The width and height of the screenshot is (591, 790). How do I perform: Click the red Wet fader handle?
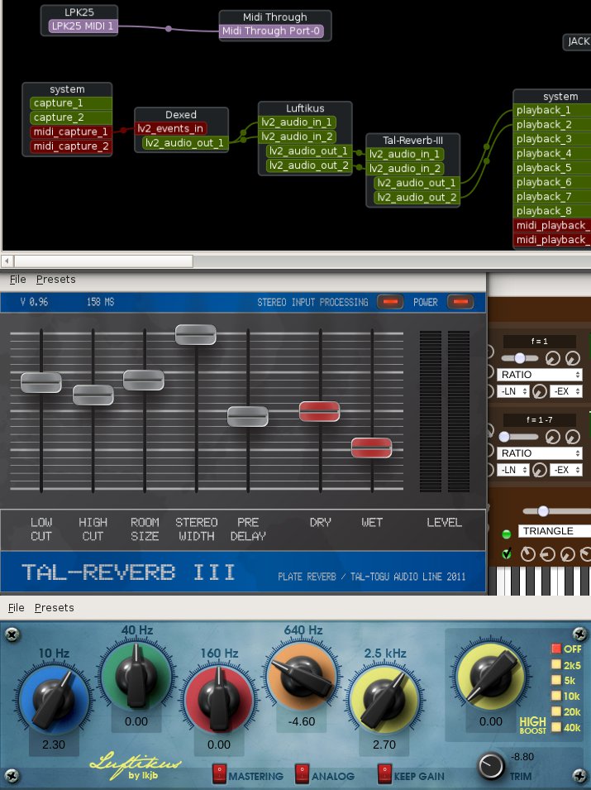(371, 448)
